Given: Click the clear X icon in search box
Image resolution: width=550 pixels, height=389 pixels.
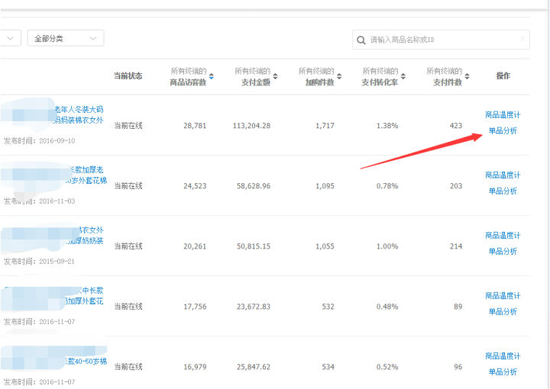Looking at the screenshot, I should [522, 39].
